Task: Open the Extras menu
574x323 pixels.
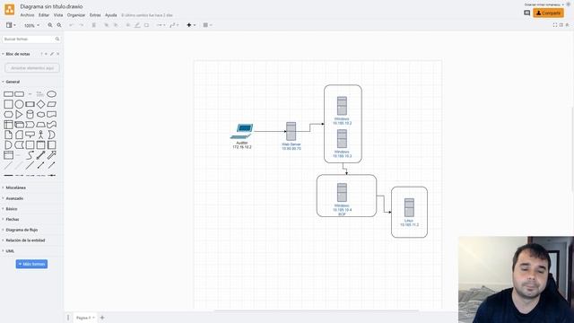Action: [95, 15]
